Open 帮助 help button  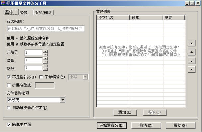(180, 125)
